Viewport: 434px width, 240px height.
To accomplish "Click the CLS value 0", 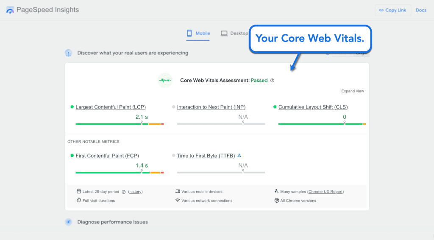I will [x=344, y=117].
